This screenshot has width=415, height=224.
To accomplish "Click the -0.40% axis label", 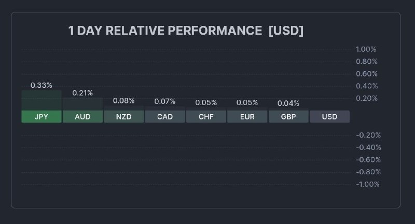I will [x=367, y=147].
